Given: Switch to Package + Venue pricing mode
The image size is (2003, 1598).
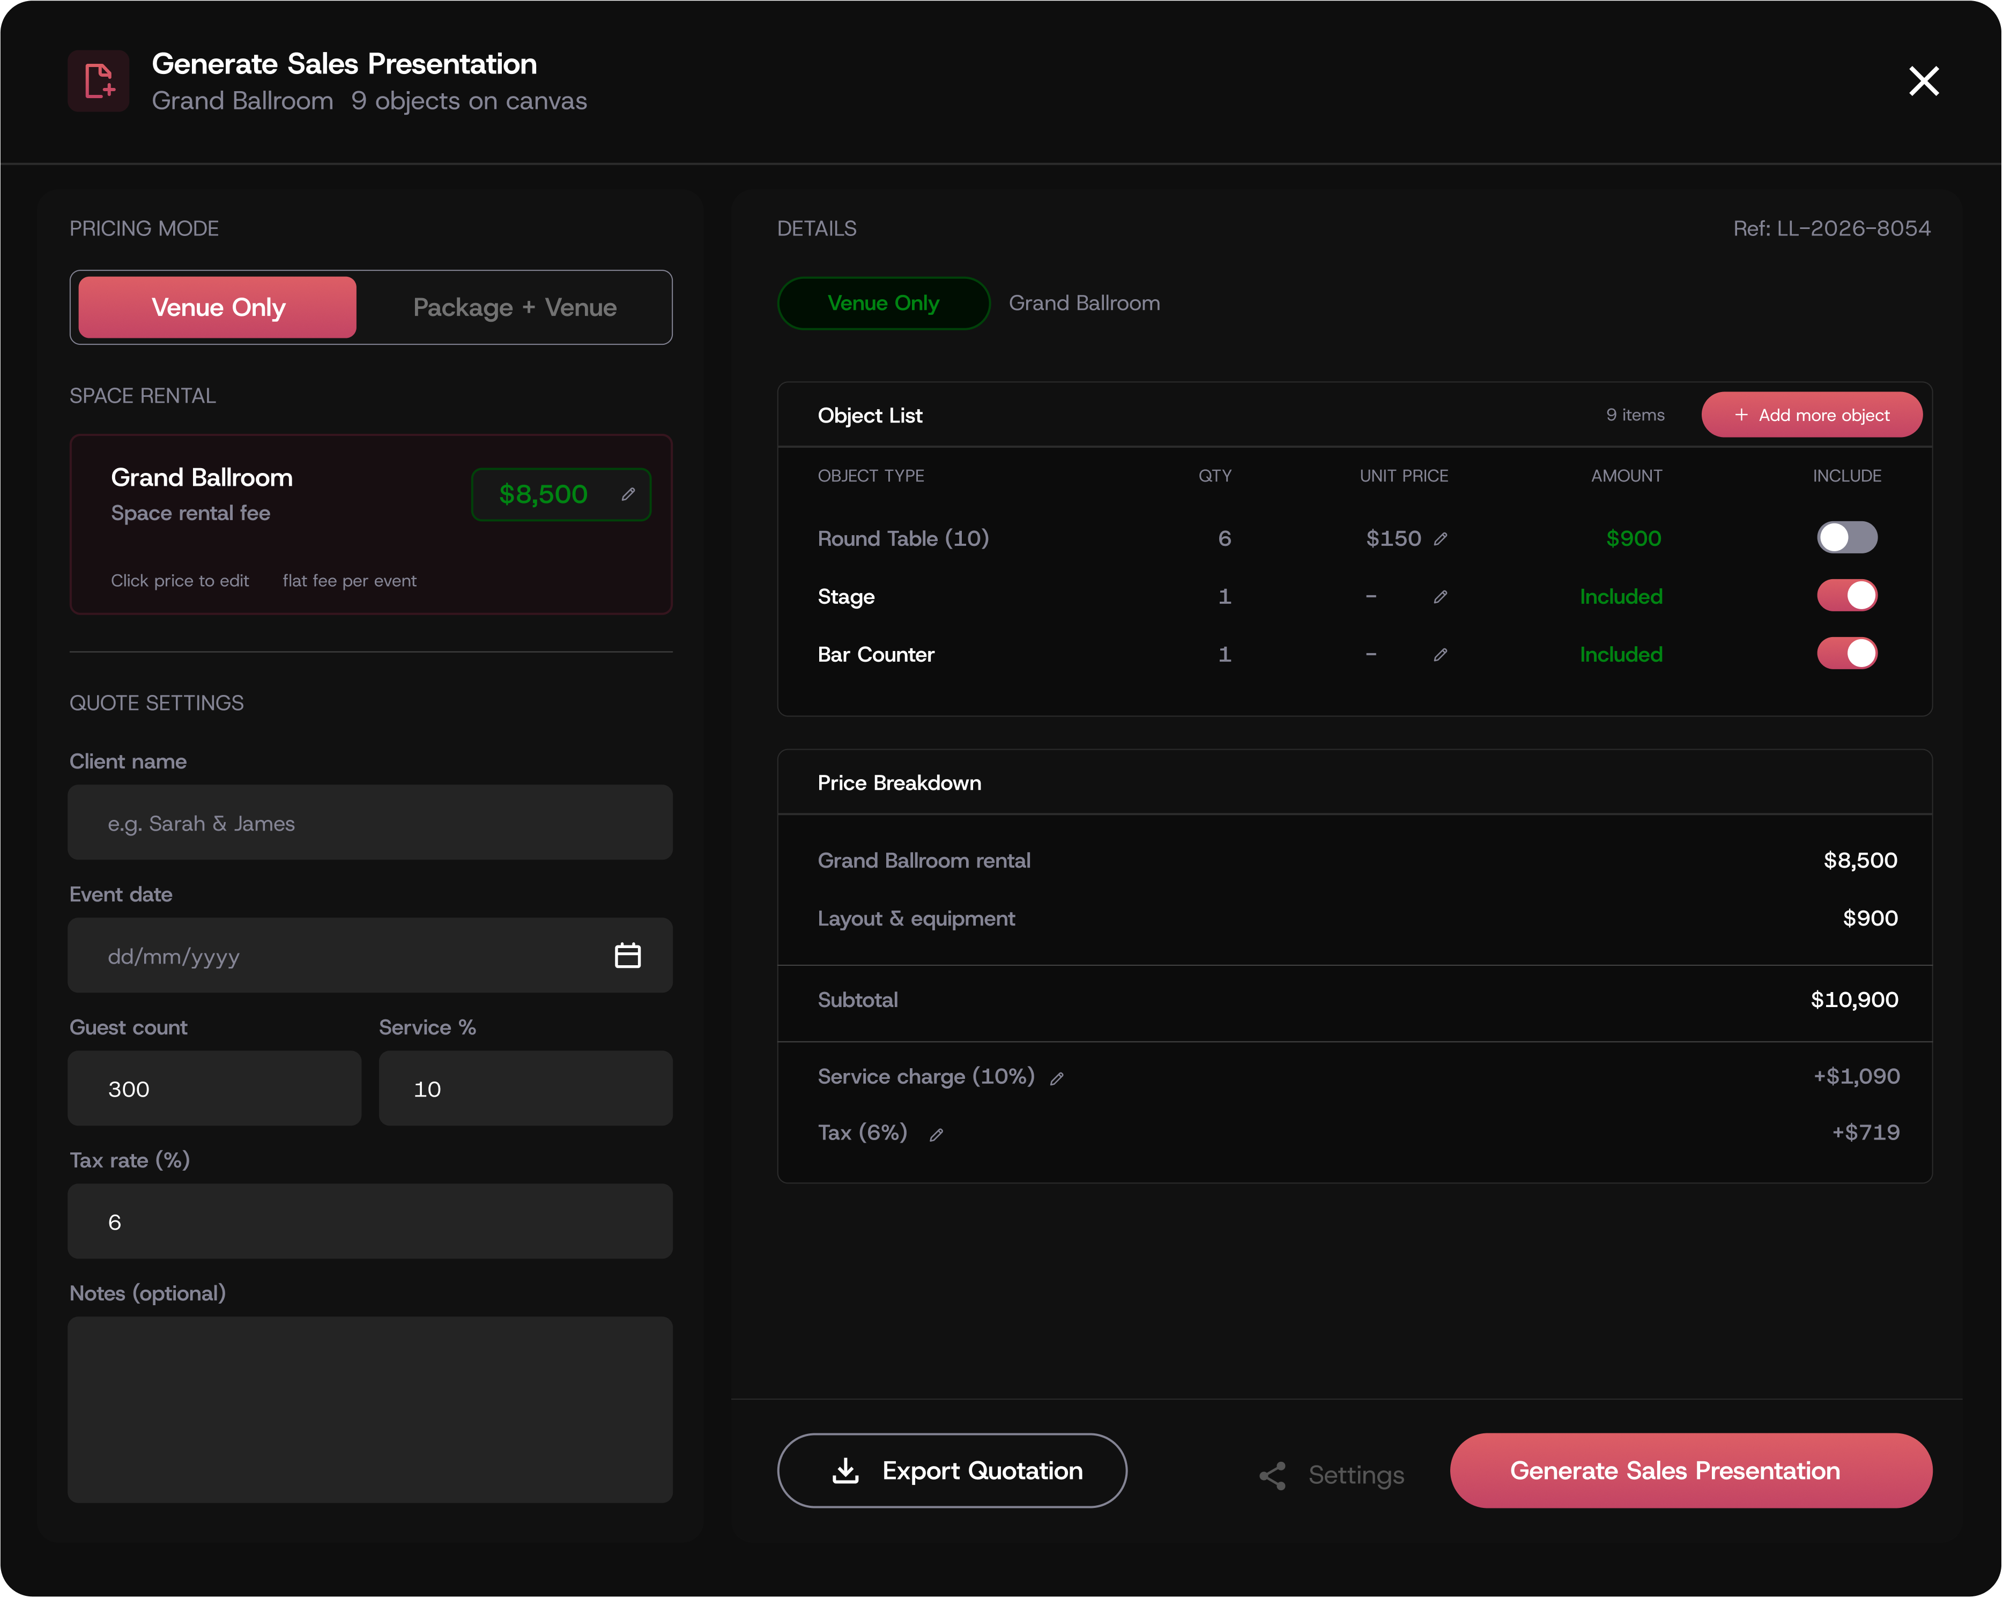Looking at the screenshot, I should pos(515,307).
